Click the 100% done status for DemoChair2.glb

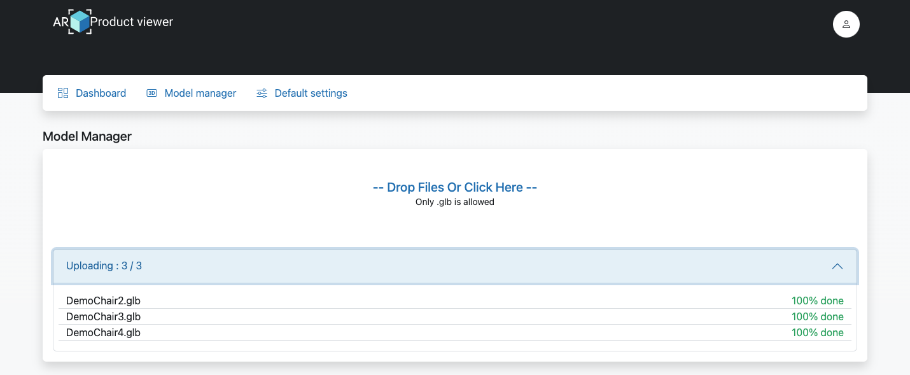click(817, 300)
